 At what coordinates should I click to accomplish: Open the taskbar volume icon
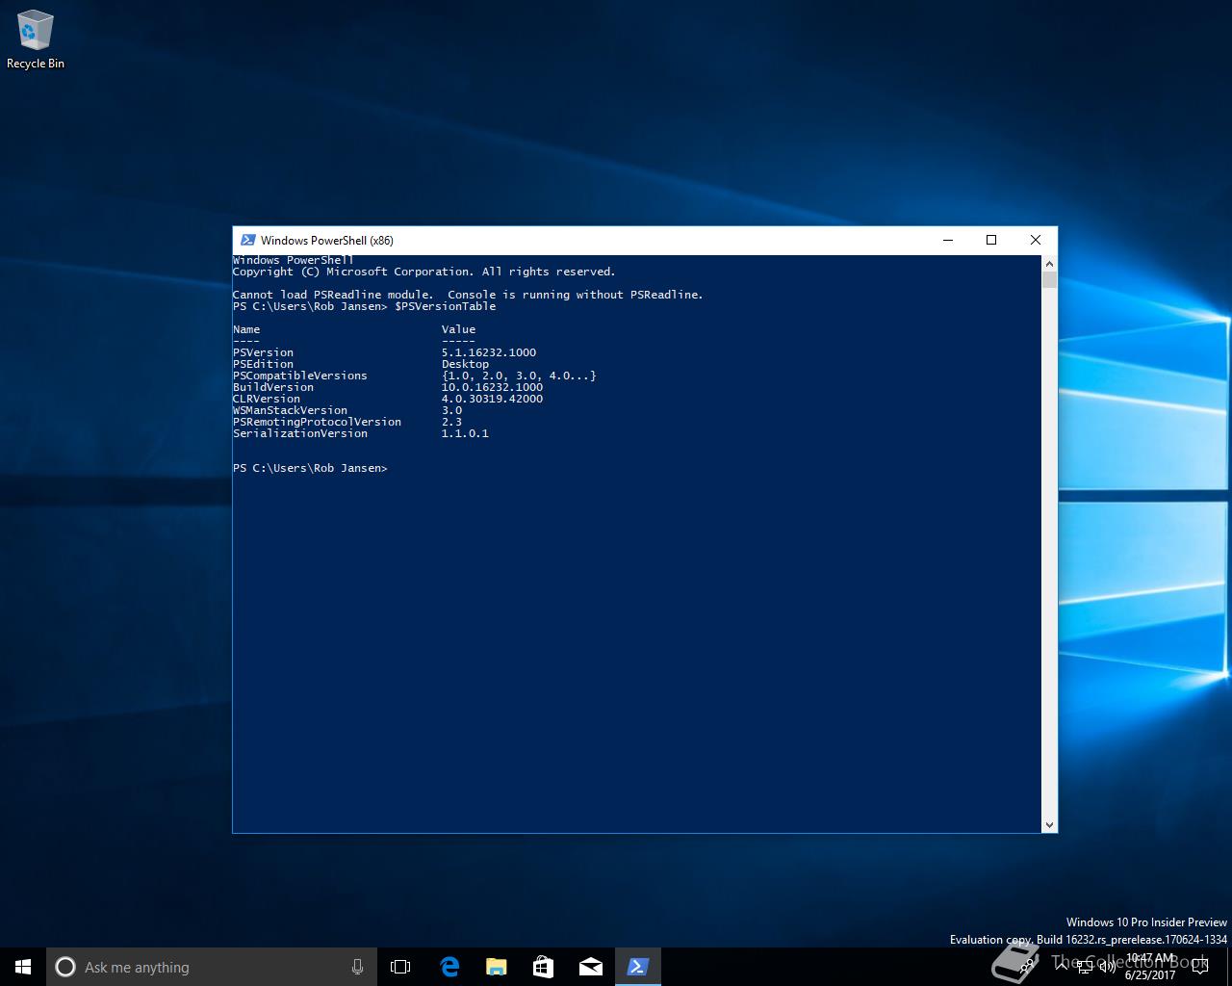1107,967
